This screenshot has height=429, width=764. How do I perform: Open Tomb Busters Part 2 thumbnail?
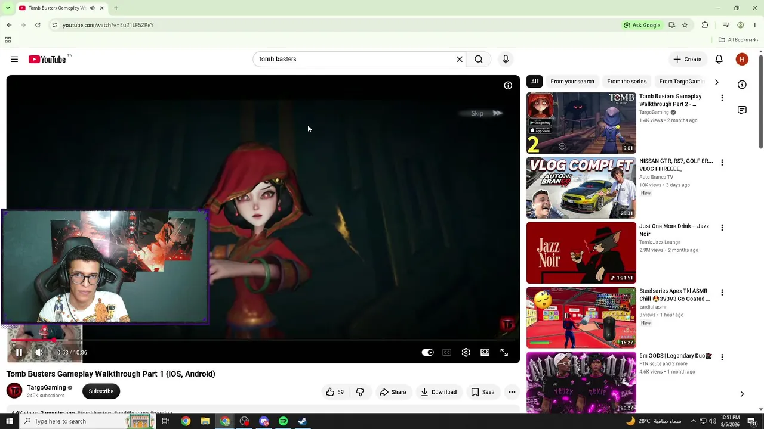[x=581, y=123]
